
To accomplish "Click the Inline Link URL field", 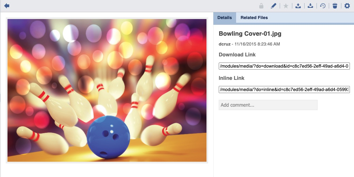I will (x=284, y=90).
